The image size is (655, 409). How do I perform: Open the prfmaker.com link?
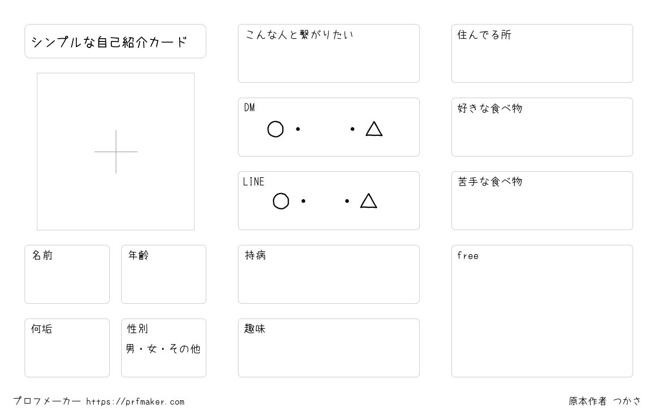[x=135, y=402]
